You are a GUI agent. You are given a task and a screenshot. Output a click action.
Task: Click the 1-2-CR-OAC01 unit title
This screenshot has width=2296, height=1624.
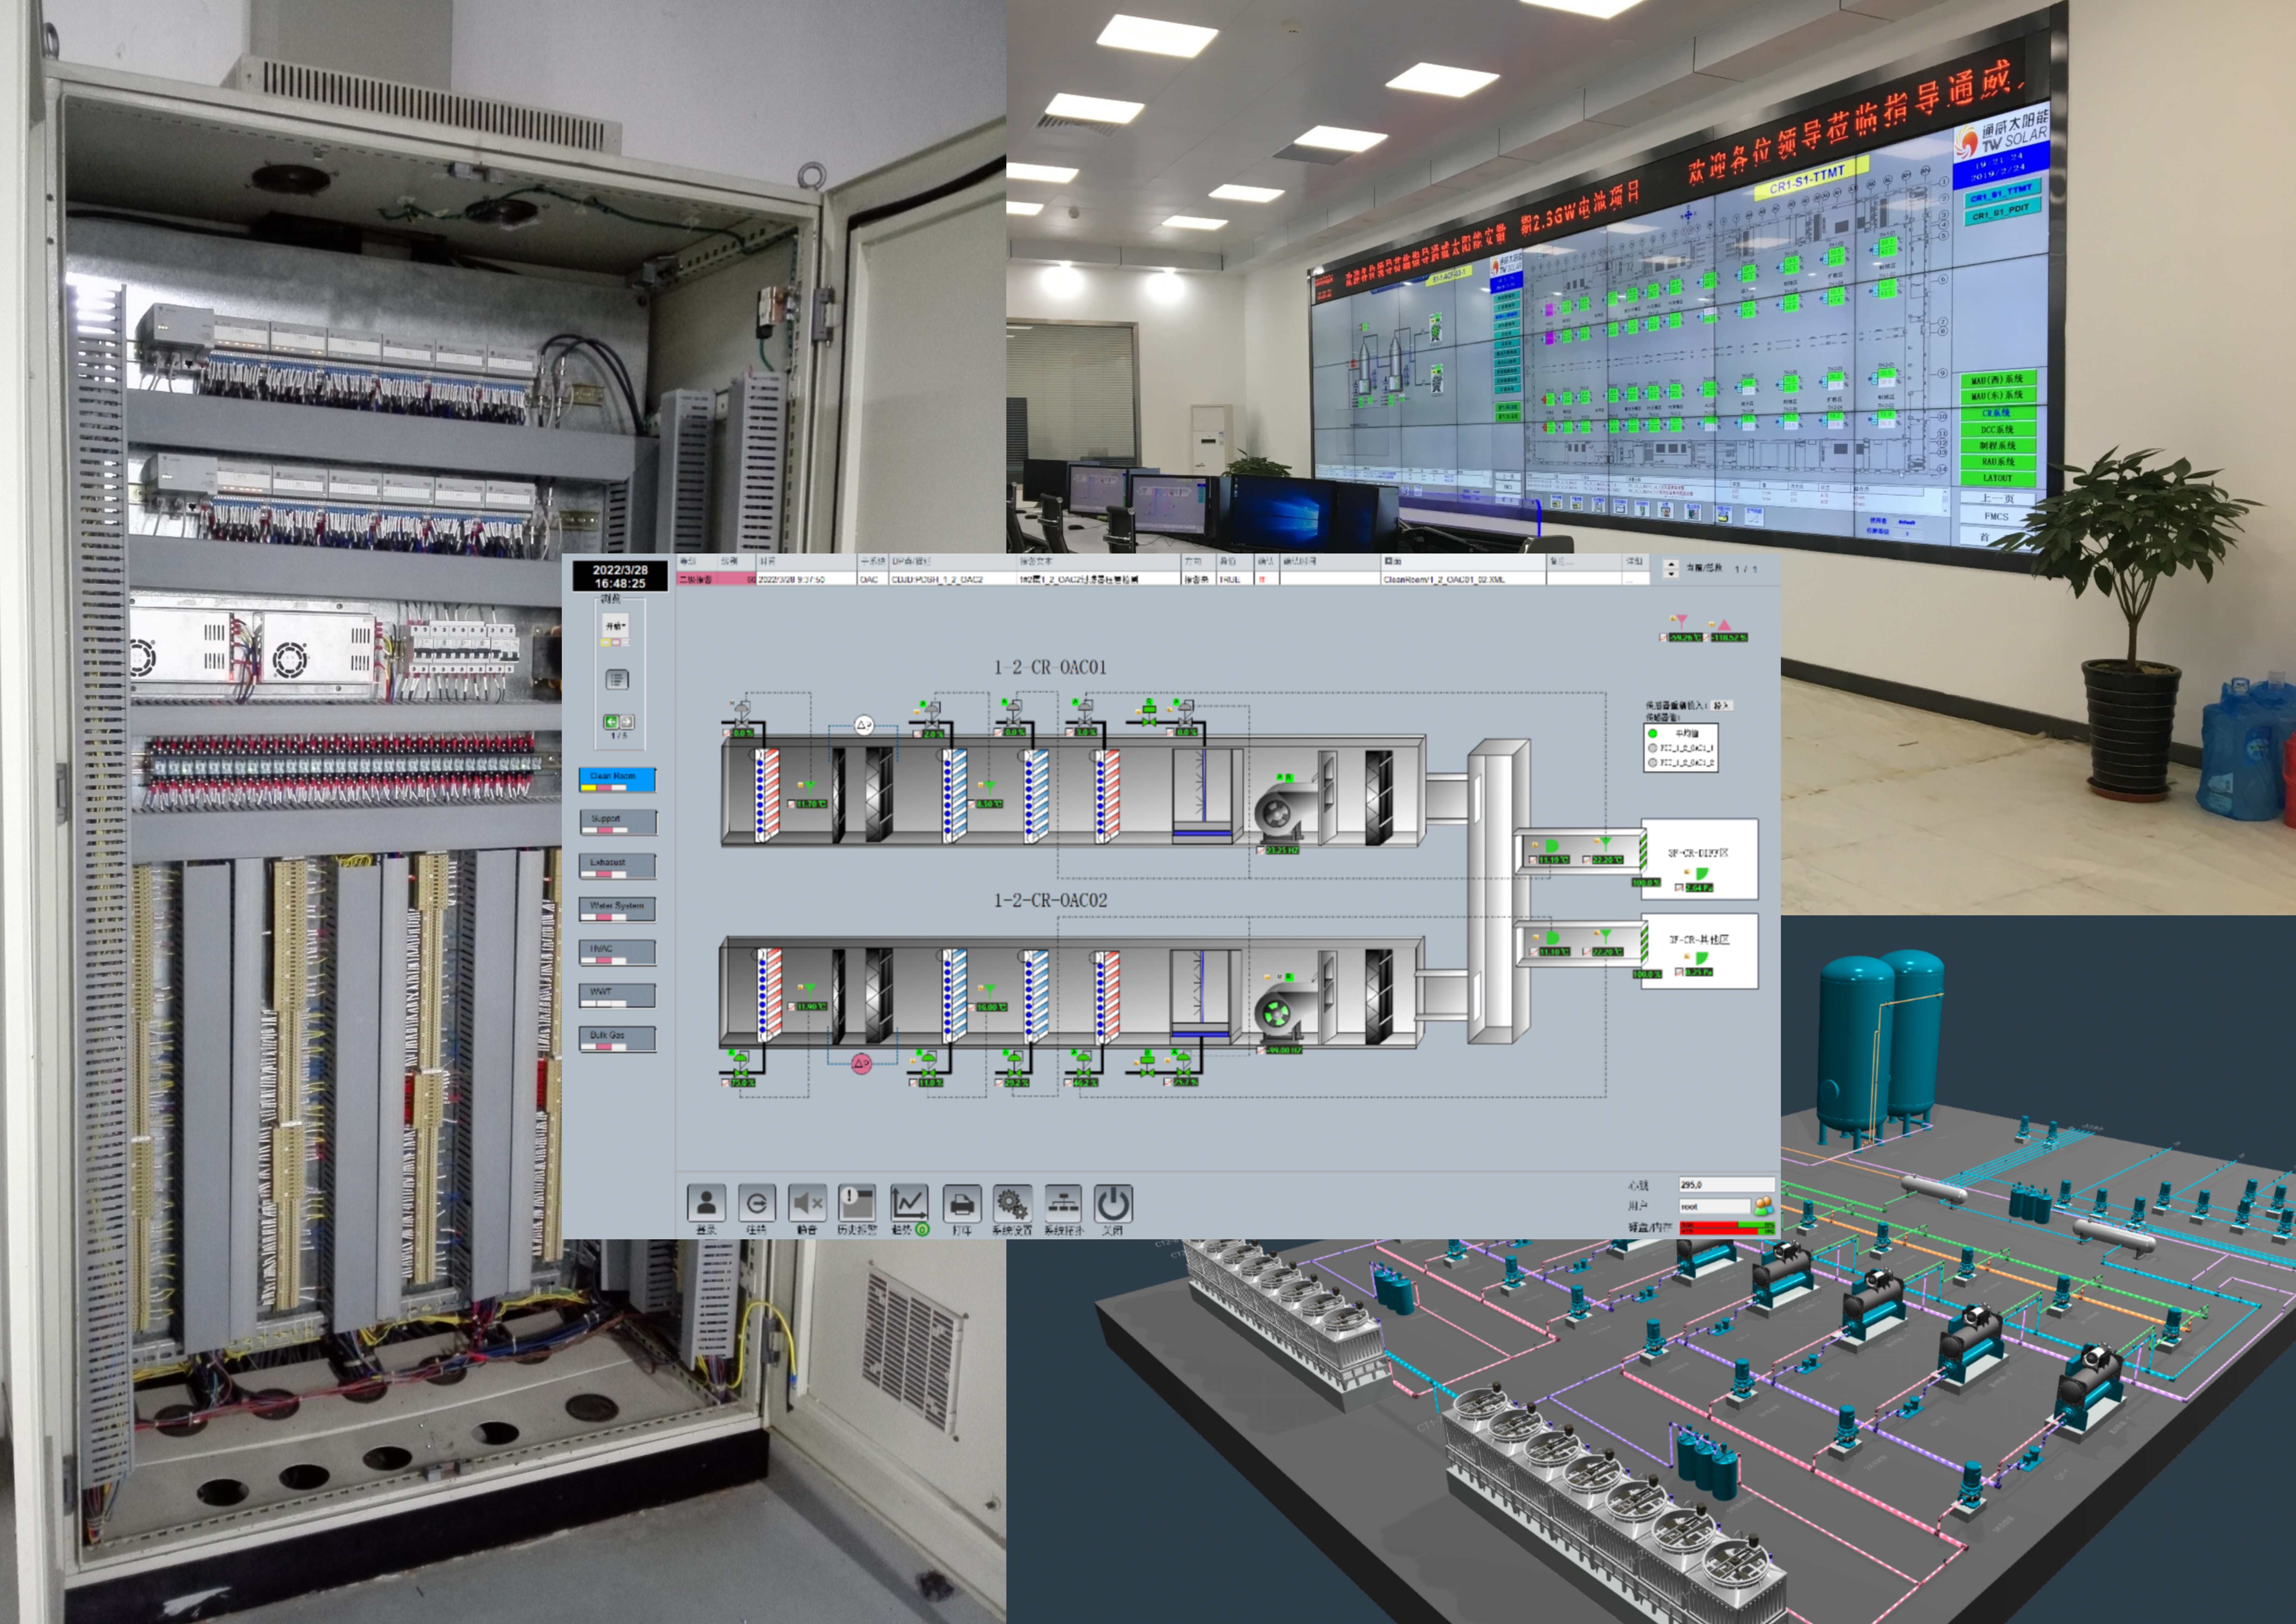coord(1050,667)
